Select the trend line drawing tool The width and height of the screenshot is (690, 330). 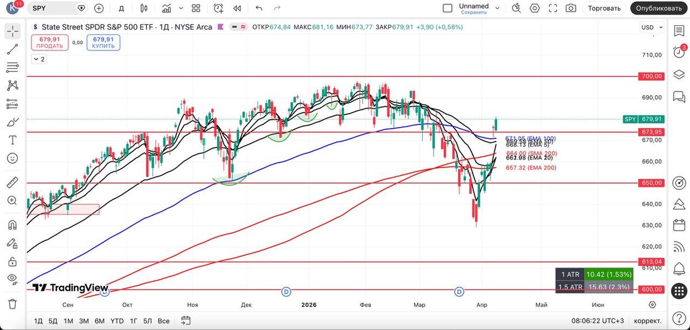pos(12,49)
